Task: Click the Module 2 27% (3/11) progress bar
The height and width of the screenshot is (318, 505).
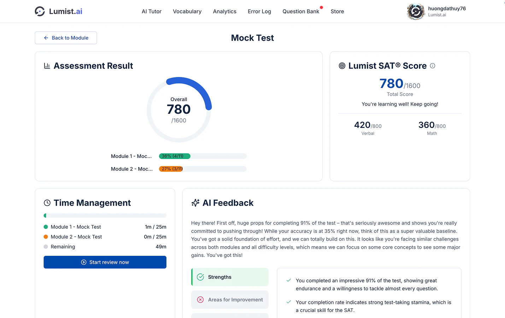Action: (203, 169)
